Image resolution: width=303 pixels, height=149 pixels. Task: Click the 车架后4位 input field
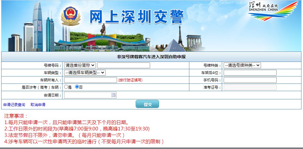250,73
